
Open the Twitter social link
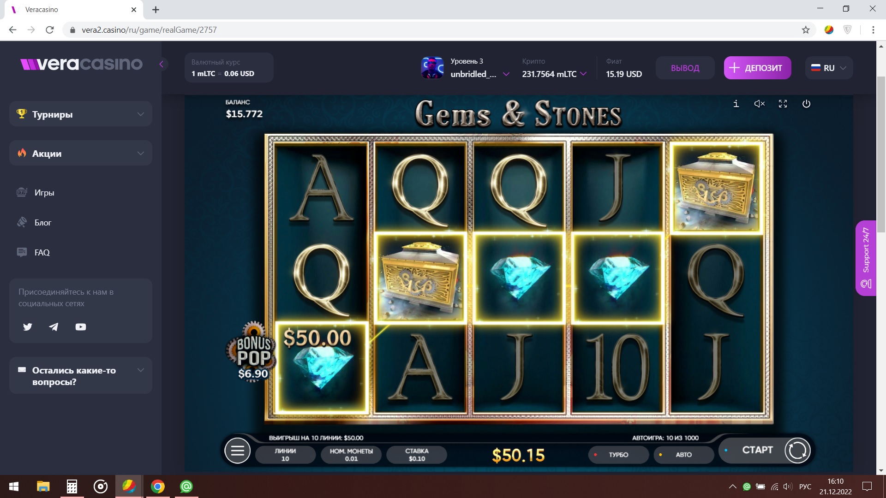pos(28,327)
